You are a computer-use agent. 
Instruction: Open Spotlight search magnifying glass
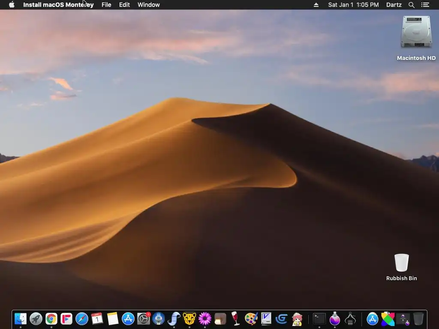(x=411, y=5)
